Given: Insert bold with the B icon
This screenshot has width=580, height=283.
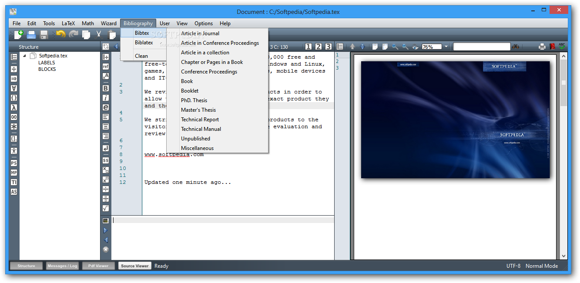Looking at the screenshot, I should coord(105,88).
